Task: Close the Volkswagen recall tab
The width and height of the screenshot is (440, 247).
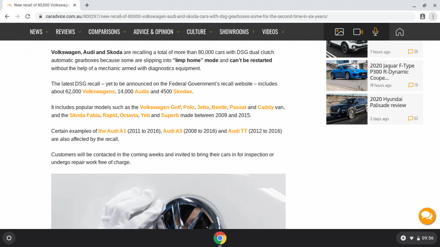Action: tap(75, 5)
